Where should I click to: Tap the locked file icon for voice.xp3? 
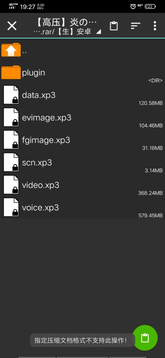(11, 207)
